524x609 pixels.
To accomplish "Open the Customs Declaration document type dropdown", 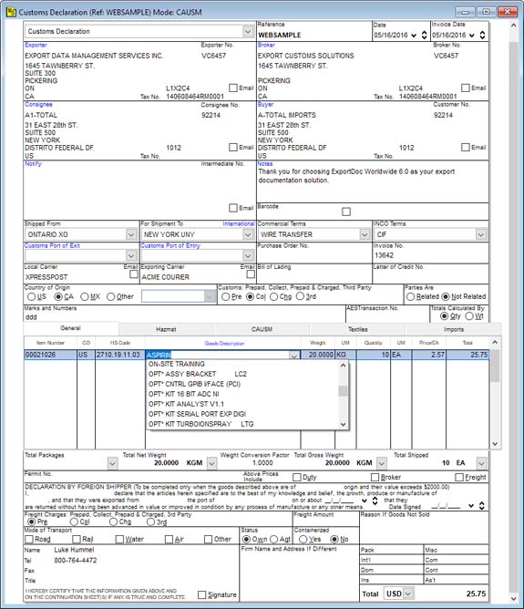I will (248, 31).
